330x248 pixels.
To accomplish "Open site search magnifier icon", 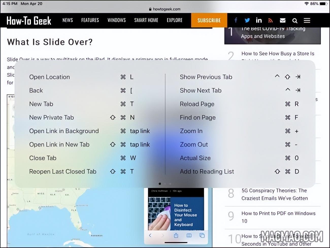I will pos(295,21).
